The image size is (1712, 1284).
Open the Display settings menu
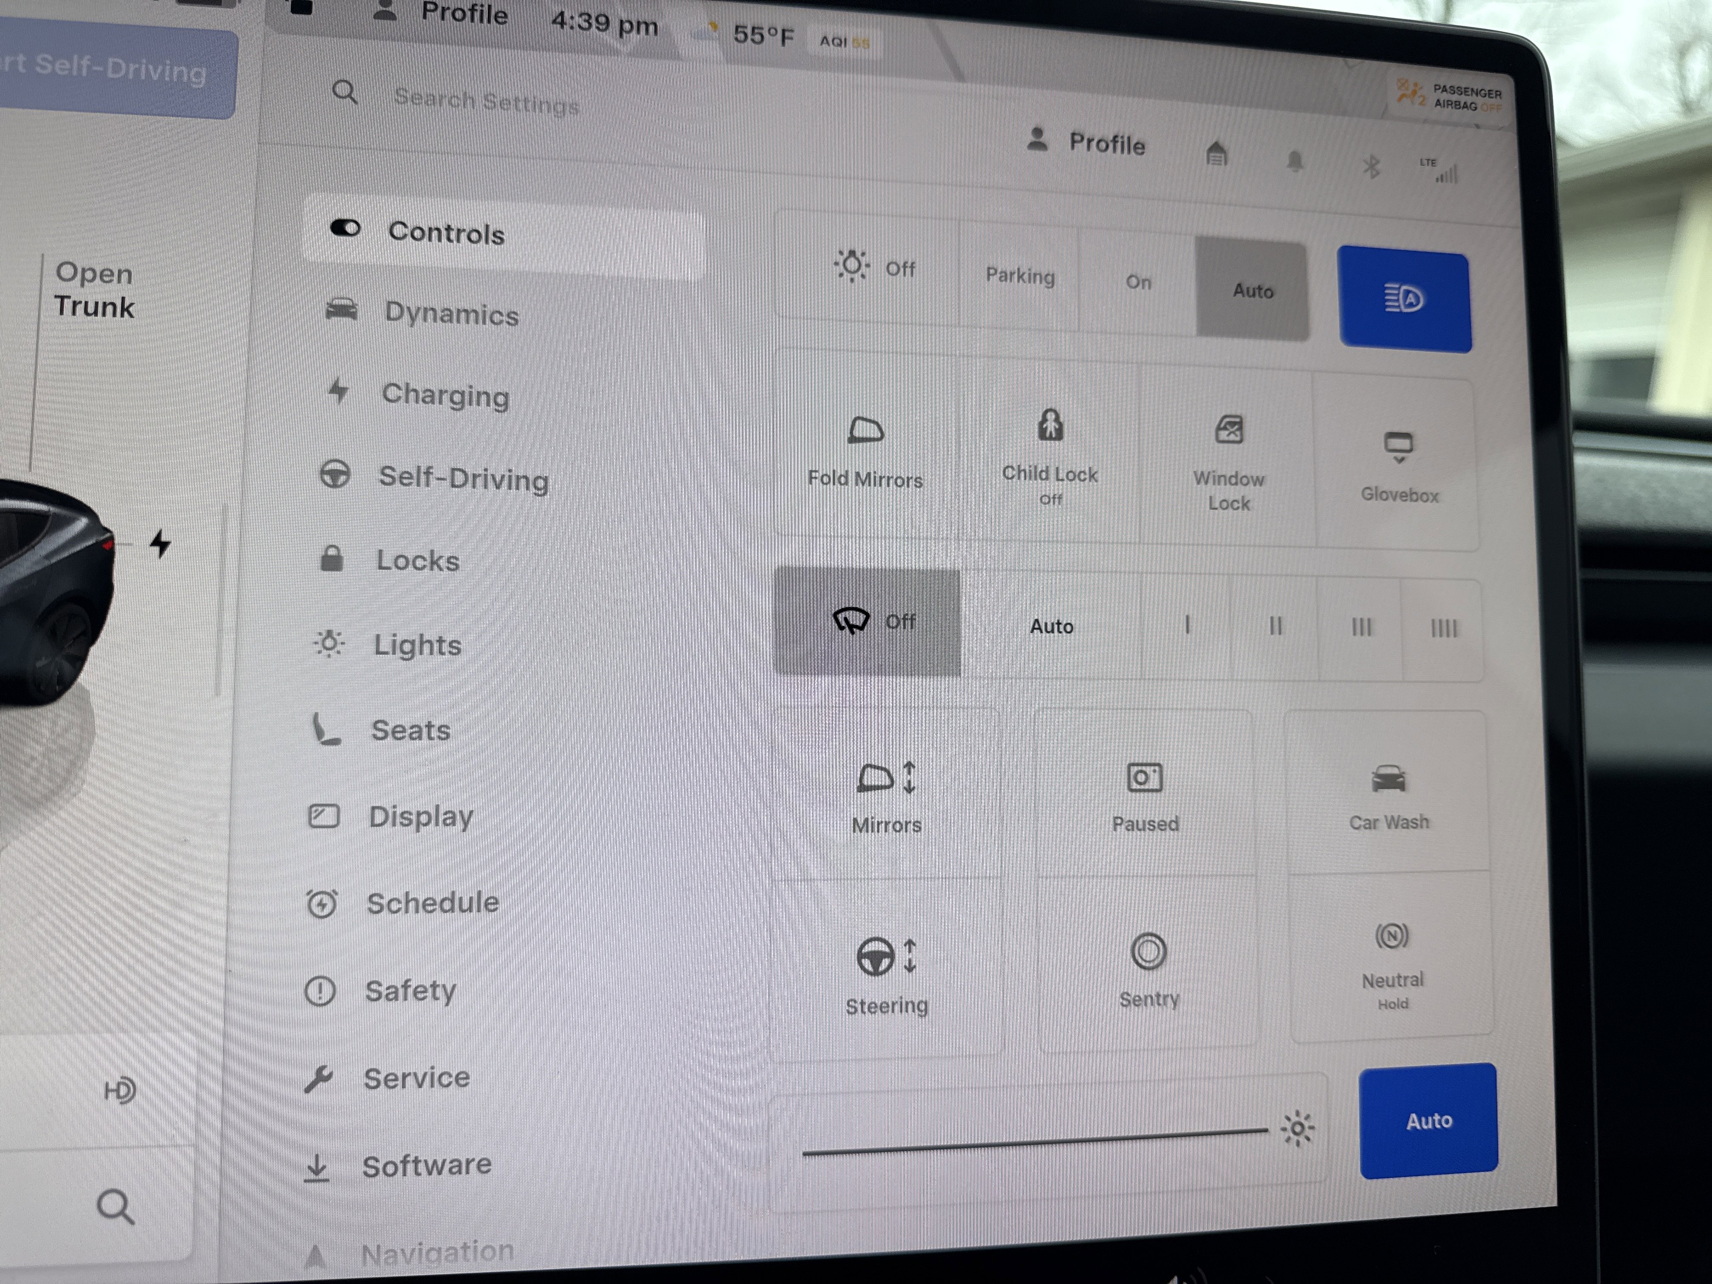tap(420, 817)
